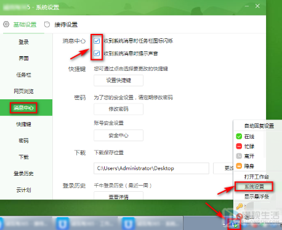Toggle 收到系统消息时提示声音 checkbox
The height and width of the screenshot is (230, 282).
[x=97, y=54]
